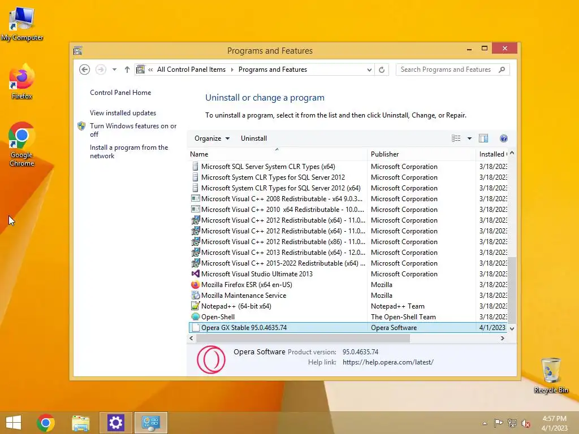Click the horizontal scrollbar right arrow

pyautogui.click(x=503, y=338)
